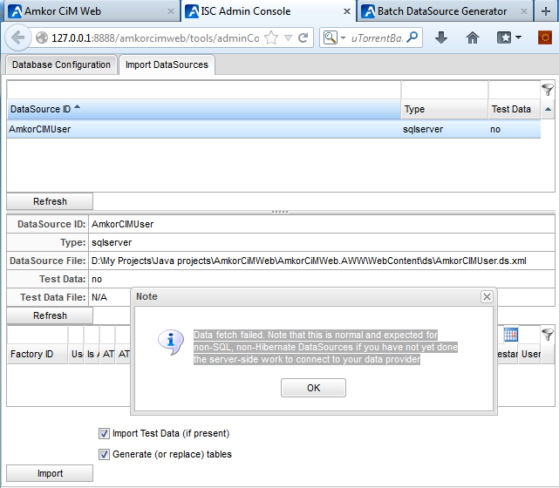The height and width of the screenshot is (488, 559).
Task: Click the bookmark star in address bar
Action: (271, 38)
